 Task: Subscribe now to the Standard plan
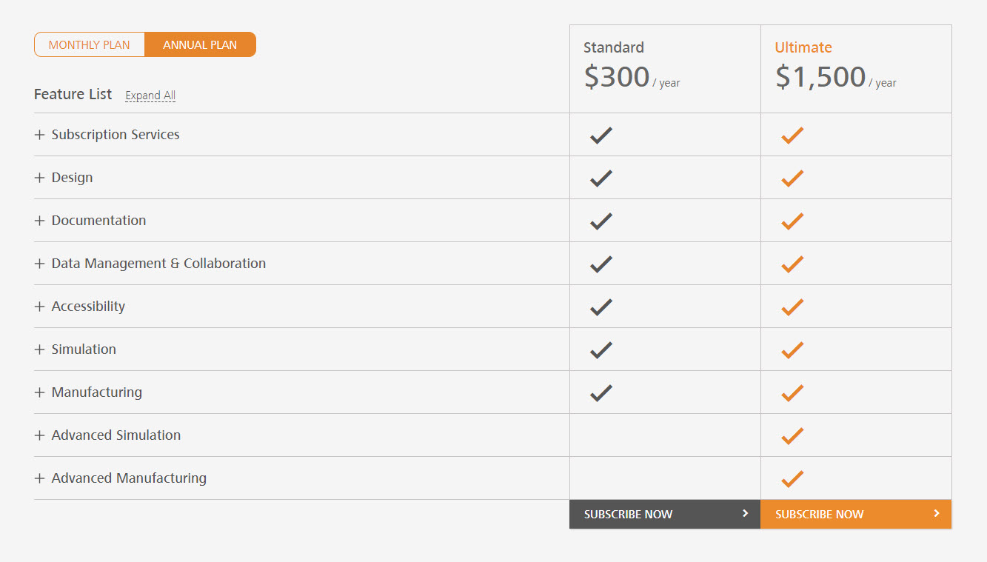click(x=665, y=514)
